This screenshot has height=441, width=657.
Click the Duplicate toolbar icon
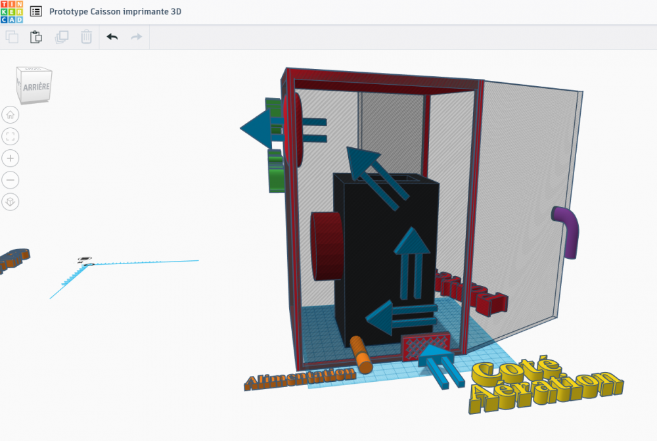[x=62, y=37]
